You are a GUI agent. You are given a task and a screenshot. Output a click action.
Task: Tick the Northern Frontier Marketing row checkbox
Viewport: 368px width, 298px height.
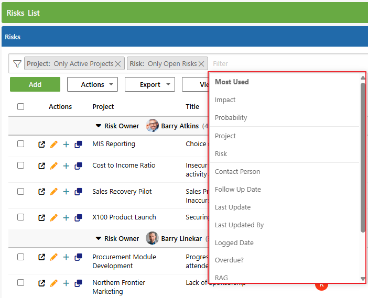(x=20, y=283)
